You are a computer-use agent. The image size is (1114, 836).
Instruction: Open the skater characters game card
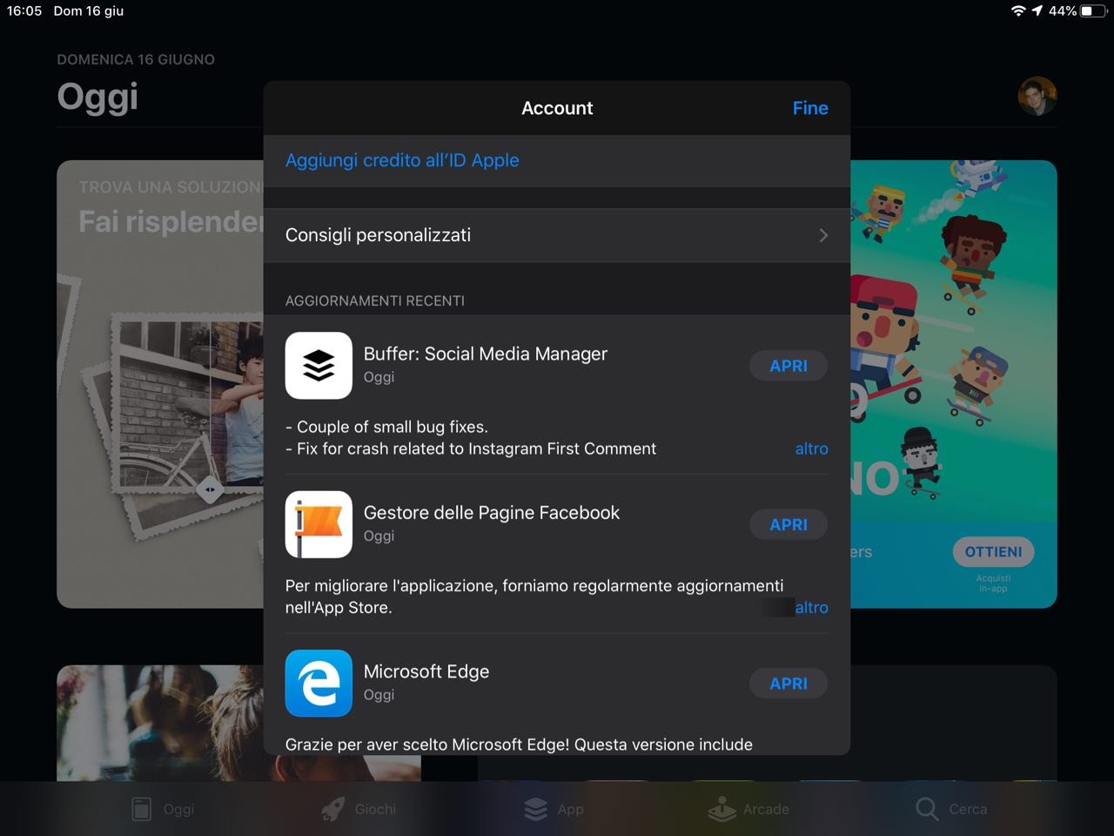[954, 384]
